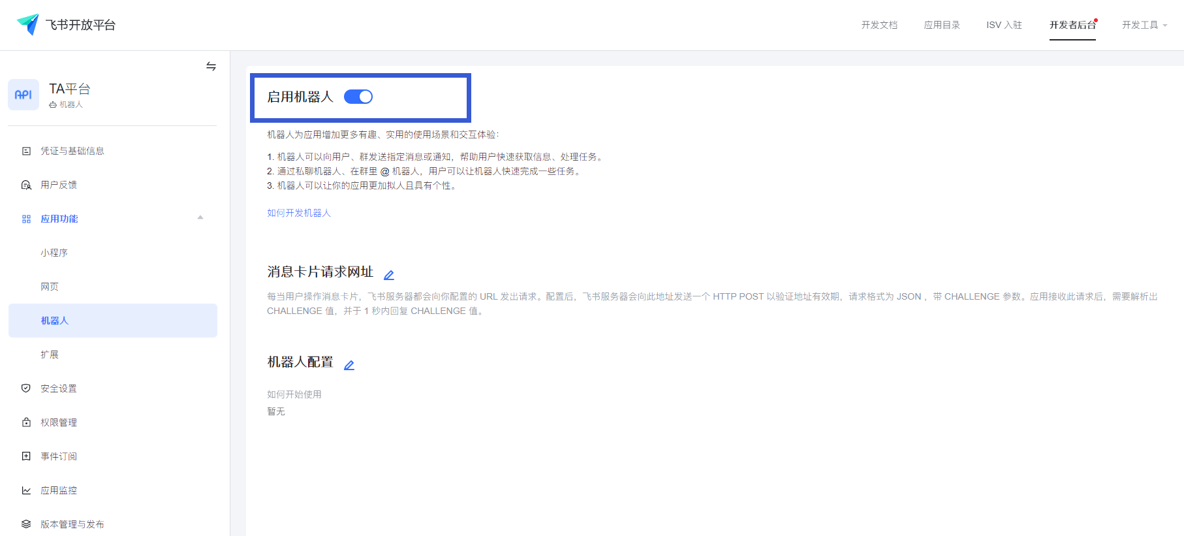This screenshot has width=1184, height=536.
Task: Click the TA平台 API app icon
Action: 23,95
